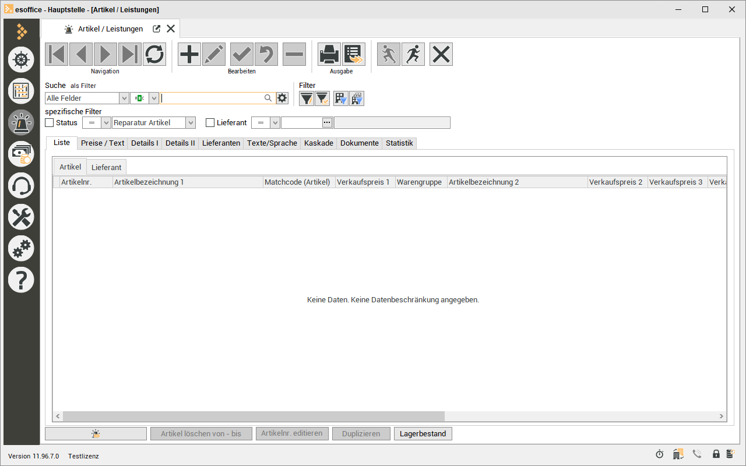The image size is (746, 466).
Task: Open wrench tools module in sidebar
Action: point(21,217)
